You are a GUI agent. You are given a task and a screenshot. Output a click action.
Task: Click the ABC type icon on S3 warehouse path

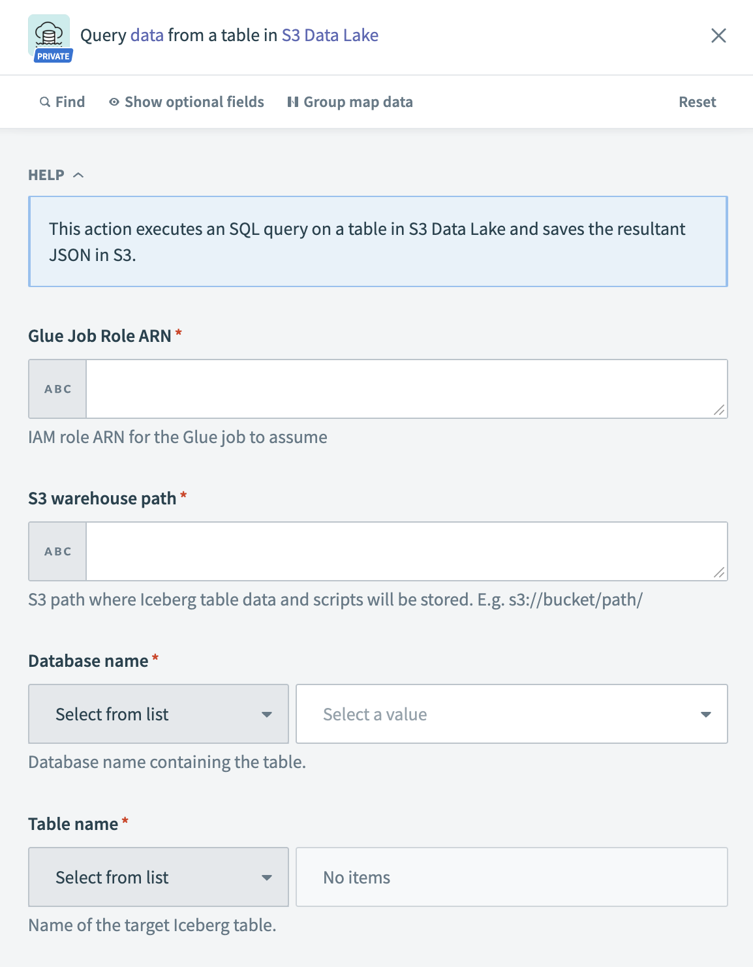(57, 551)
